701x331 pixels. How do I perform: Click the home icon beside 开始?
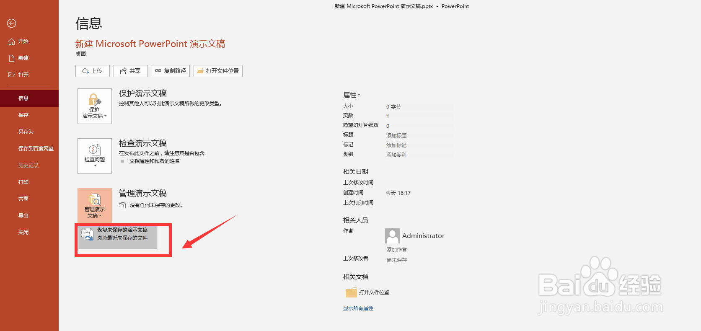(x=12, y=41)
